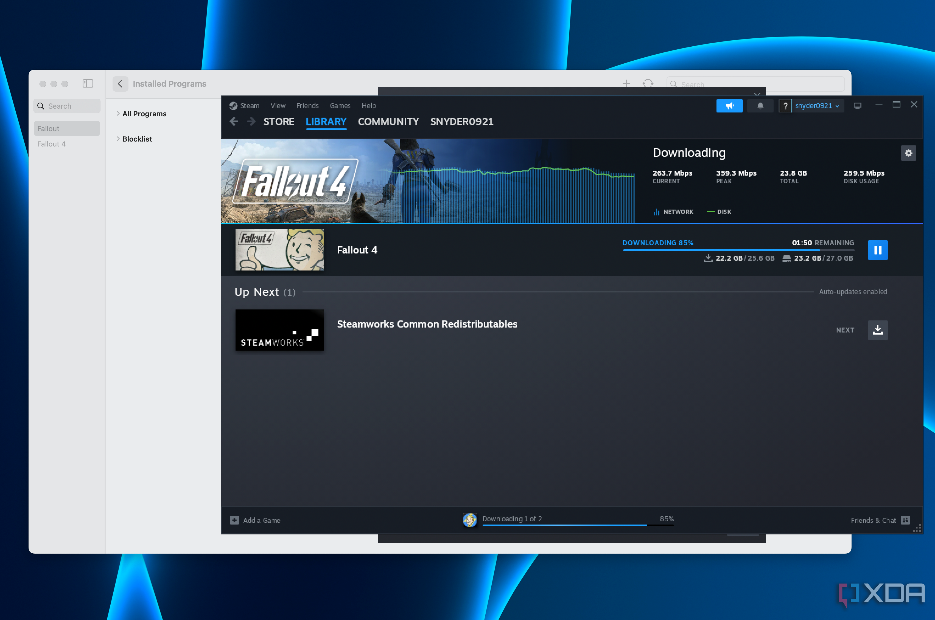The width and height of the screenshot is (935, 620).
Task: Go back with Steam's left arrow
Action: pos(234,121)
